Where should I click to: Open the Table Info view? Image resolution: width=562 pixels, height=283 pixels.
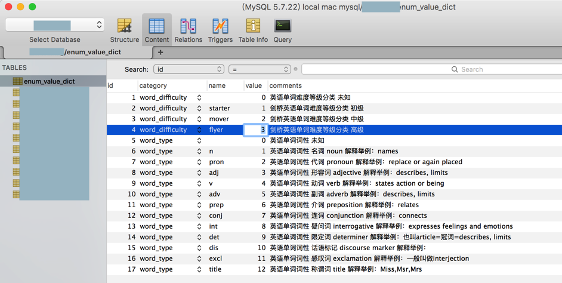click(253, 30)
